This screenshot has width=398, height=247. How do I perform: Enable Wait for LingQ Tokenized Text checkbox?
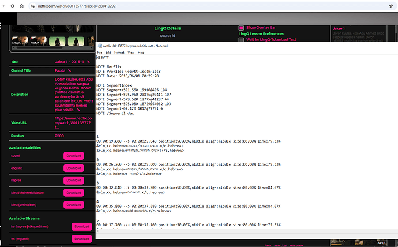tap(241, 40)
